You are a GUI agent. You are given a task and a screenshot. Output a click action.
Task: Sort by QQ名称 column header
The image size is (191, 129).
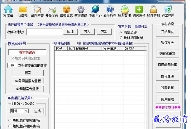[x=133, y=49]
